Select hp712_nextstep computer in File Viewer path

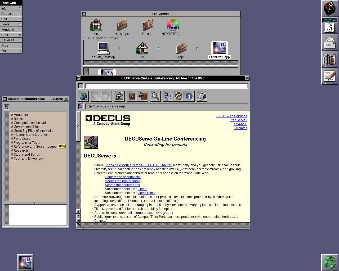click(x=103, y=50)
